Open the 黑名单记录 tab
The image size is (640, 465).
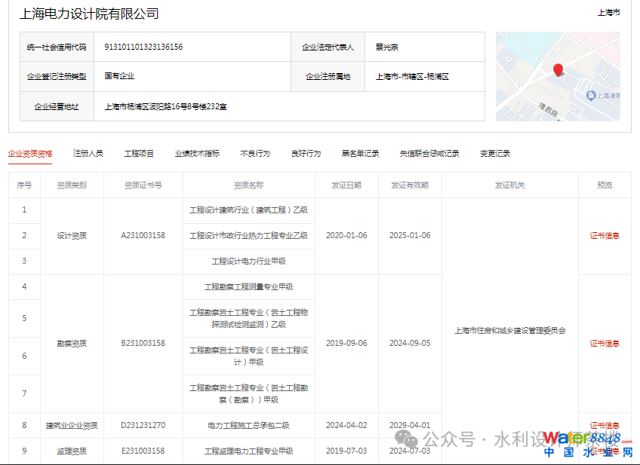(x=360, y=154)
